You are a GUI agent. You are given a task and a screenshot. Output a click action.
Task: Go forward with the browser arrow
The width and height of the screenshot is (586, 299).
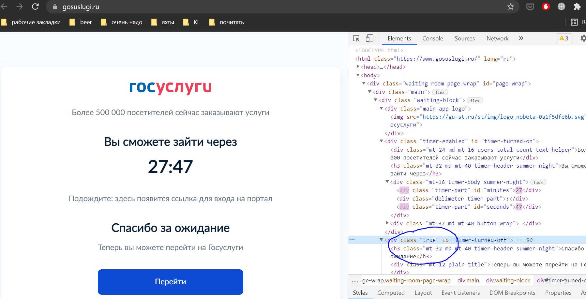pos(20,7)
